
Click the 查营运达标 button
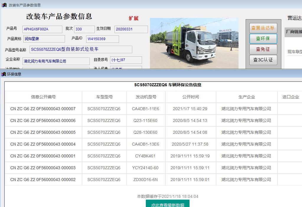[x=263, y=28]
